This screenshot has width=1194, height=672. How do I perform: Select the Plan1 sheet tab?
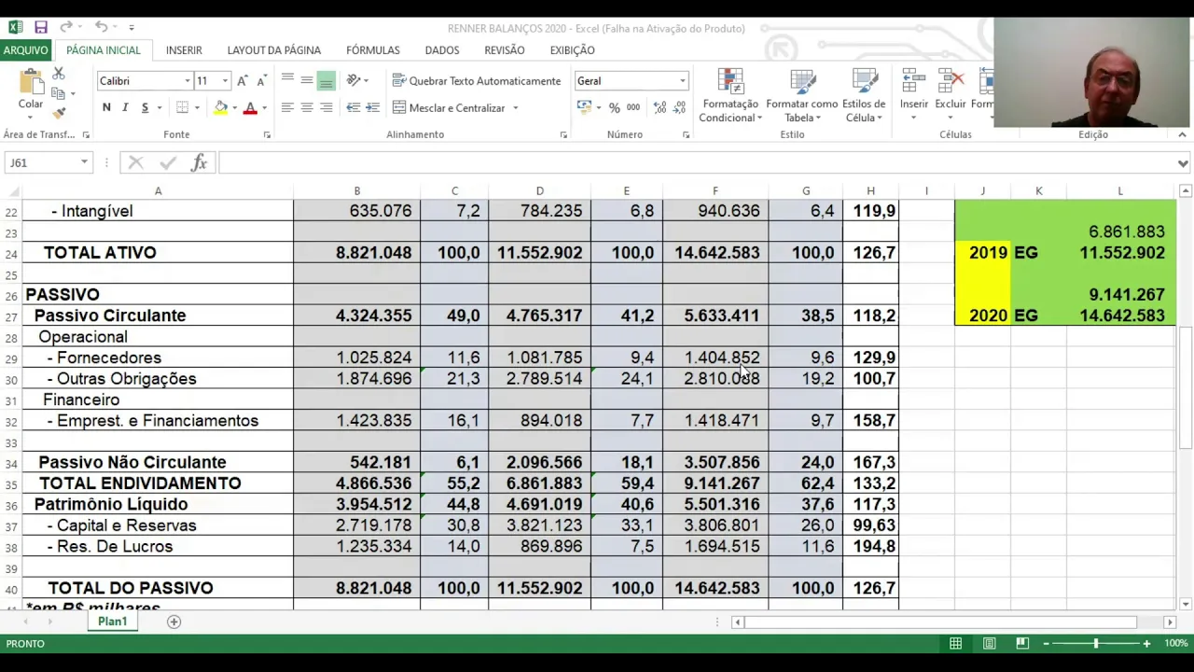tap(112, 622)
